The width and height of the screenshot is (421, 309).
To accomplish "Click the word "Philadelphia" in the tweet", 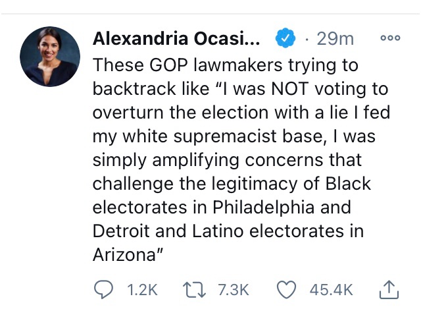I will [263, 207].
